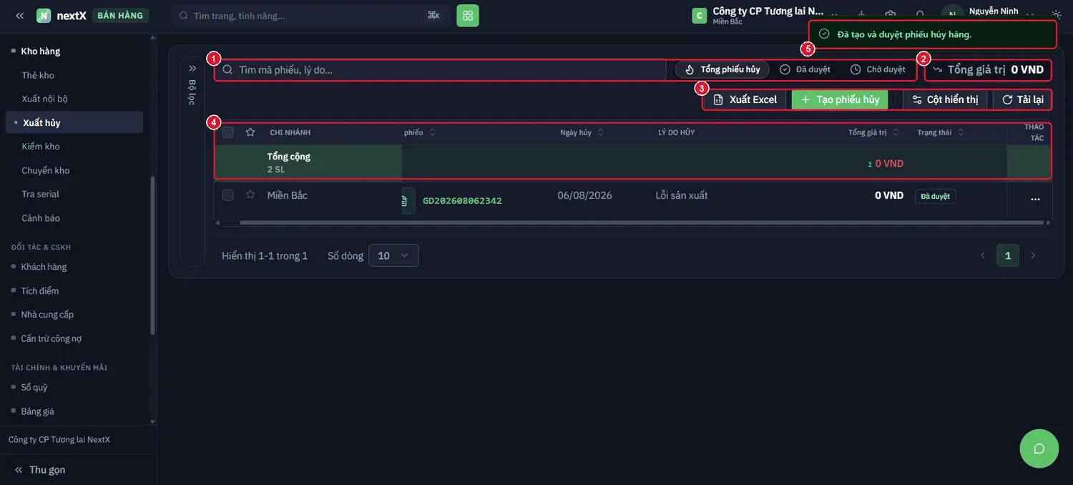1073x485 pixels.
Task: Go to Kiểm kho in the sidebar
Action: pyautogui.click(x=41, y=147)
